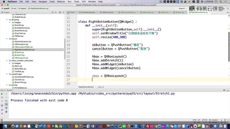The height and width of the screenshot is (129, 230).
Task: Close the Run tab with the orange X icon
Action: click(2, 114)
